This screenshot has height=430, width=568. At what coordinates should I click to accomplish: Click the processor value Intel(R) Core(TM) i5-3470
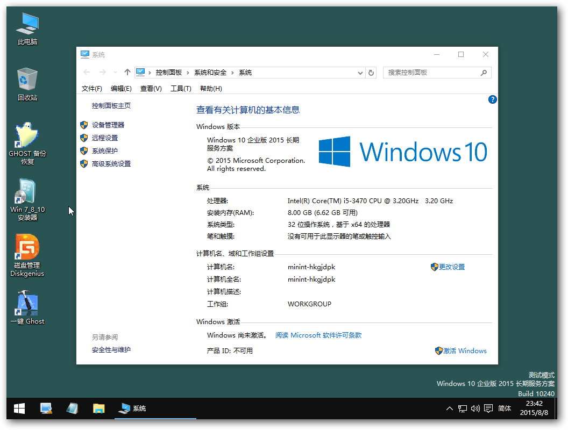tap(370, 201)
